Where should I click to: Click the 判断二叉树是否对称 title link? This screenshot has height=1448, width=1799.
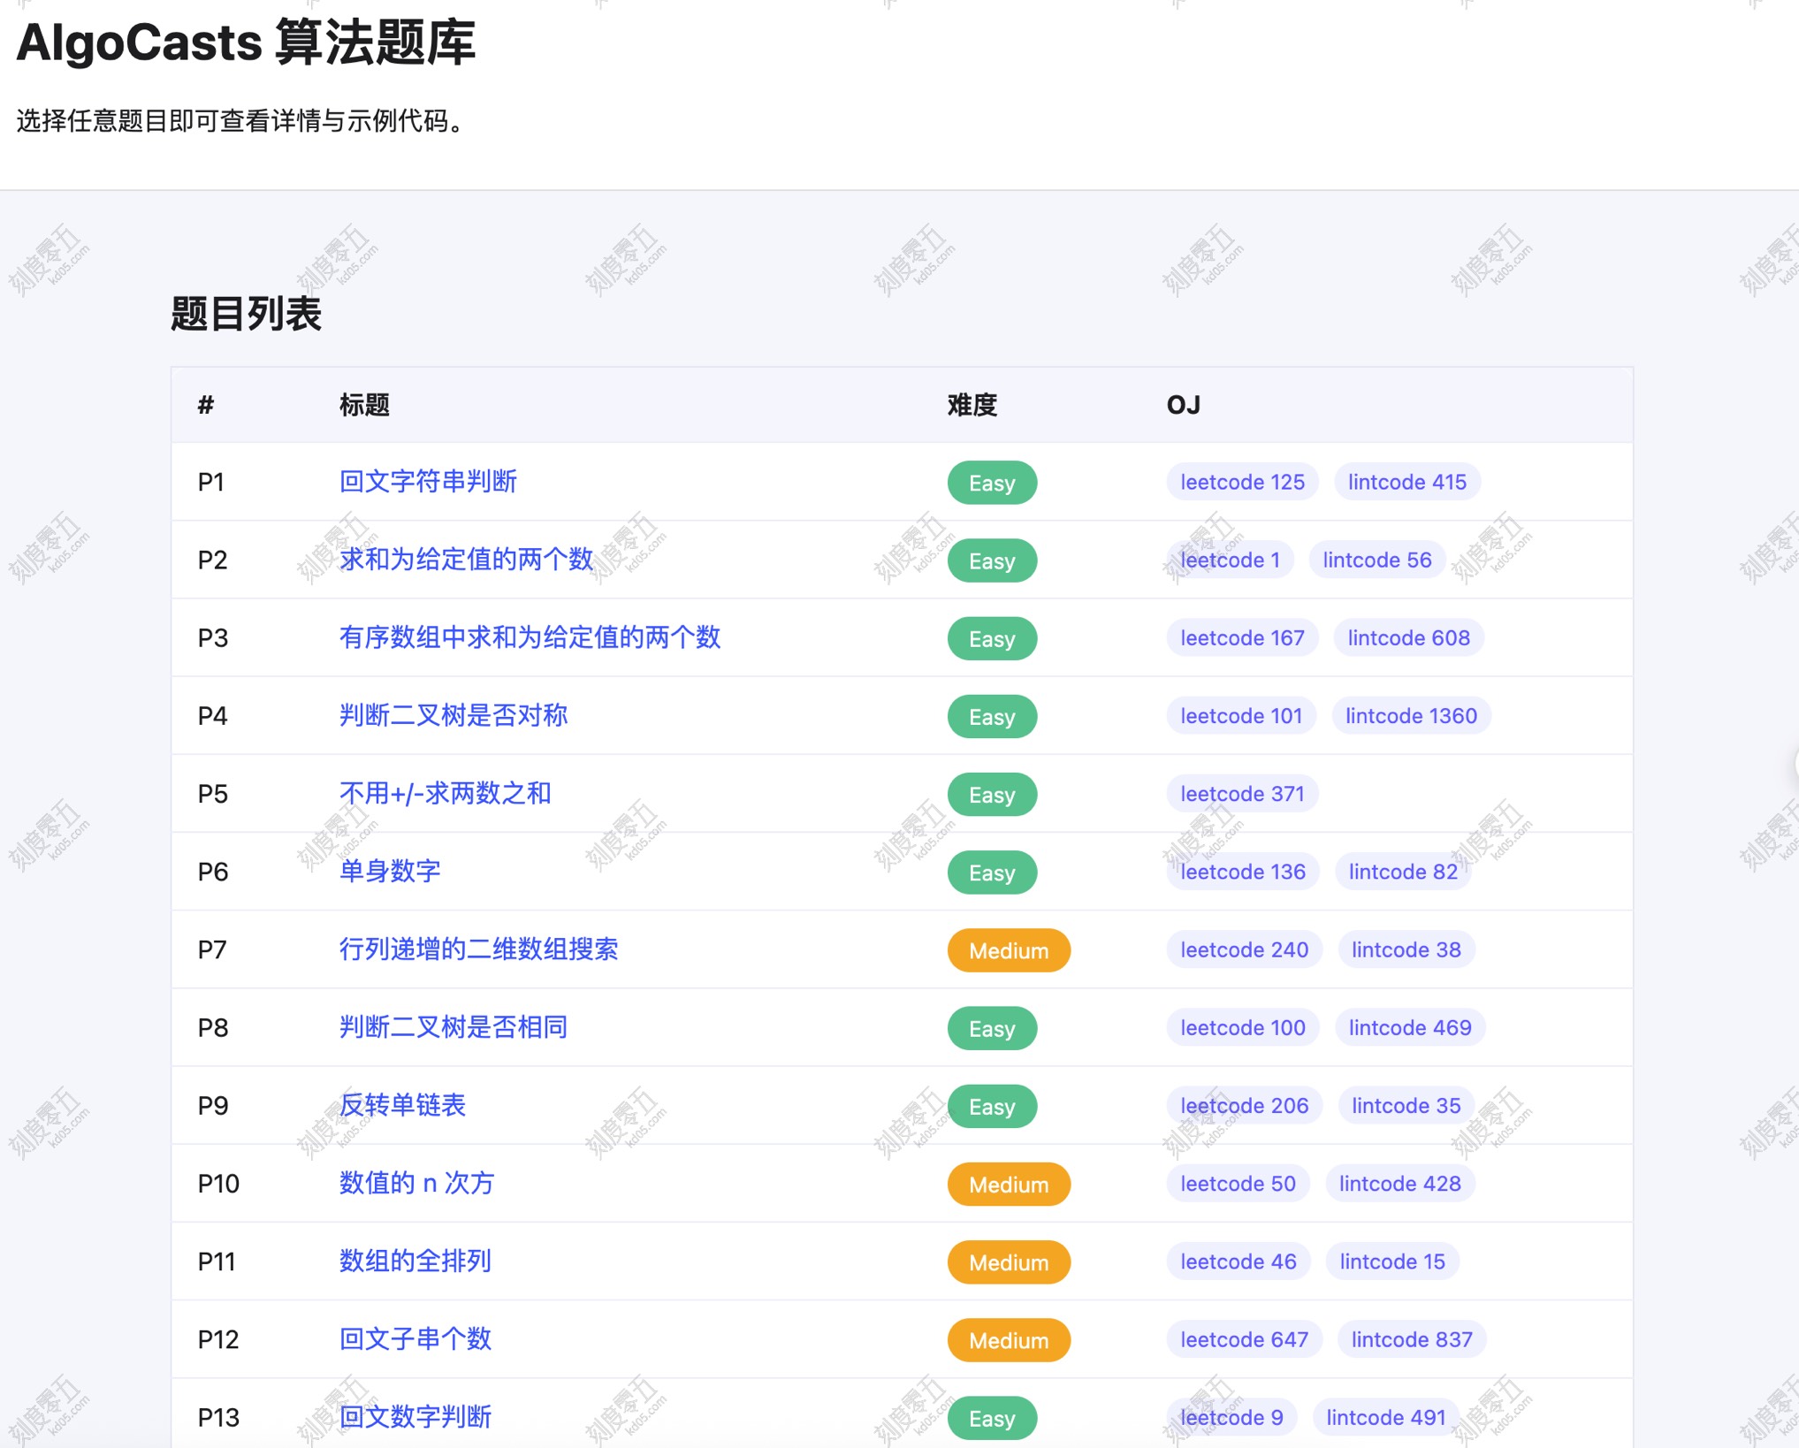pyautogui.click(x=453, y=715)
